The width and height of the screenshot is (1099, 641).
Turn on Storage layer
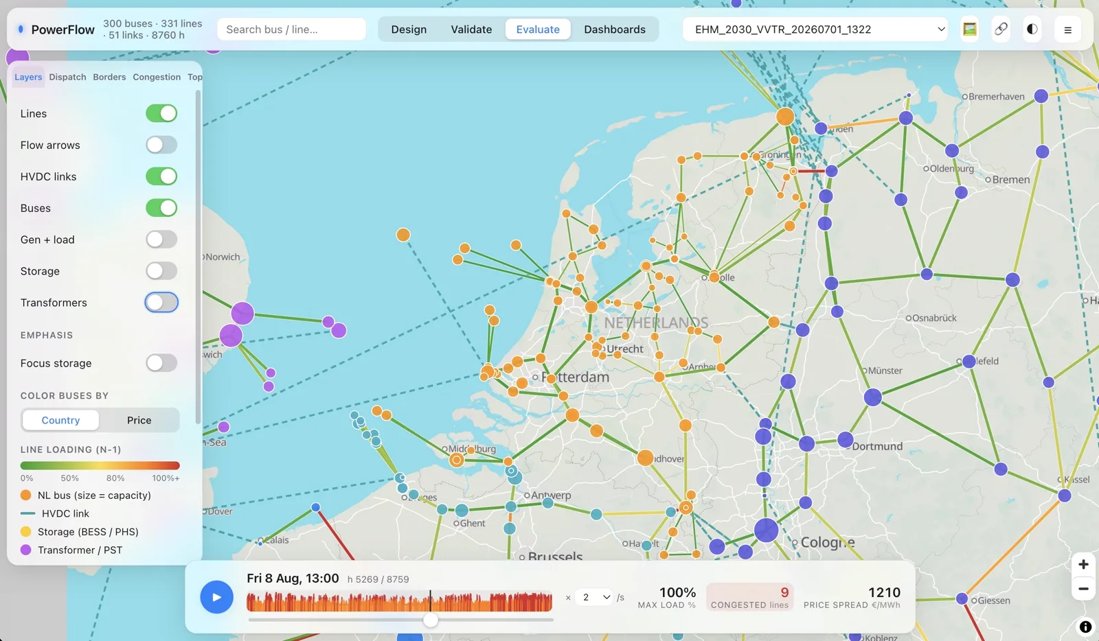pos(161,271)
